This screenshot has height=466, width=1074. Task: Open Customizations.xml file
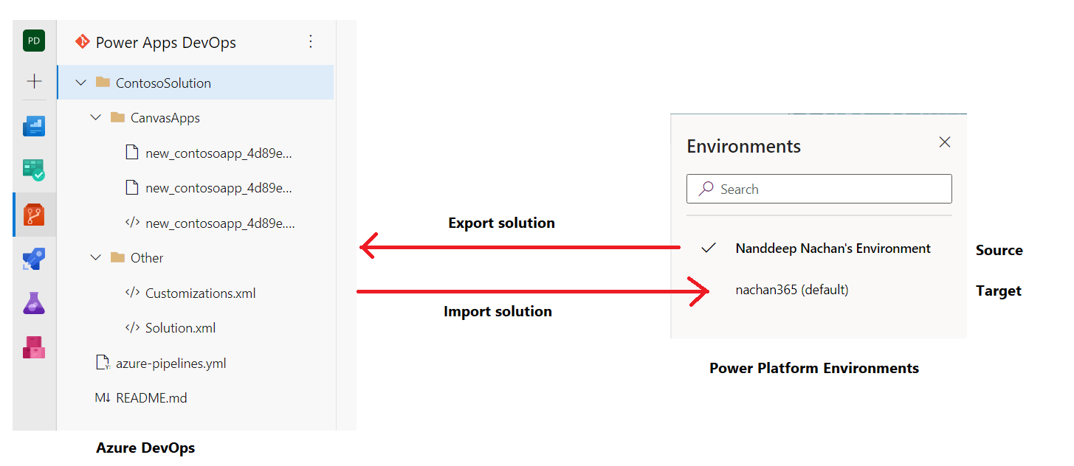point(200,293)
